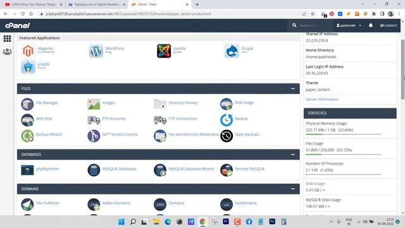Image resolution: width=405 pixels, height=228 pixels.
Task: Open the Git Version Control icon
Action: coord(94,136)
